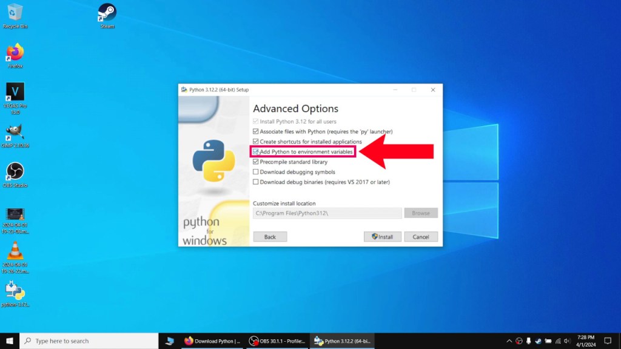Click Browse to choose install location
The height and width of the screenshot is (349, 621).
[420, 213]
